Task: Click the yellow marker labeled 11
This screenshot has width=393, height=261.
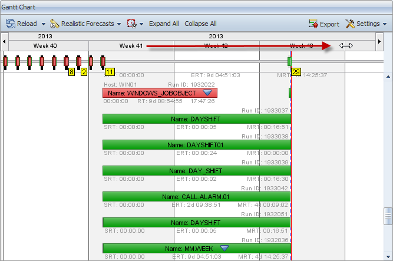Action: (x=110, y=72)
